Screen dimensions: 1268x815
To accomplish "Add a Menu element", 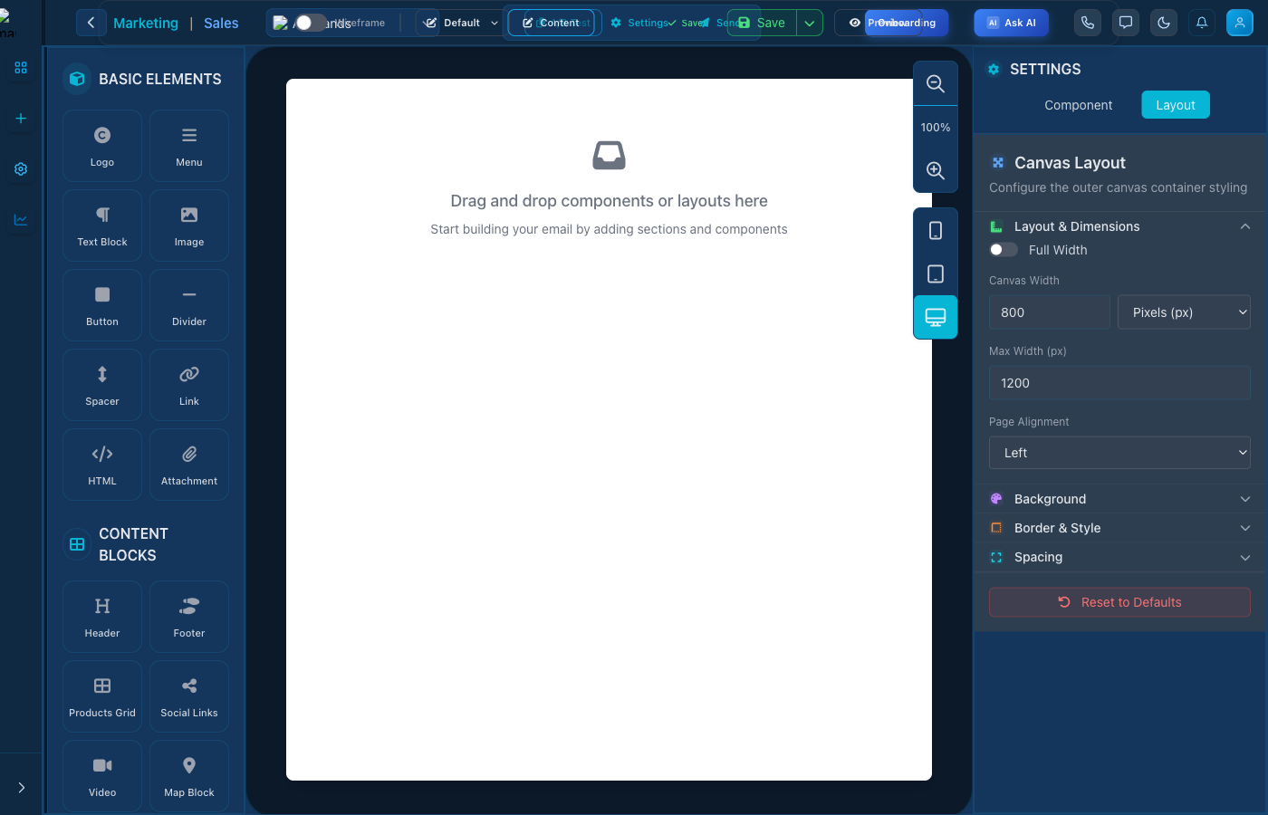I will [189, 146].
